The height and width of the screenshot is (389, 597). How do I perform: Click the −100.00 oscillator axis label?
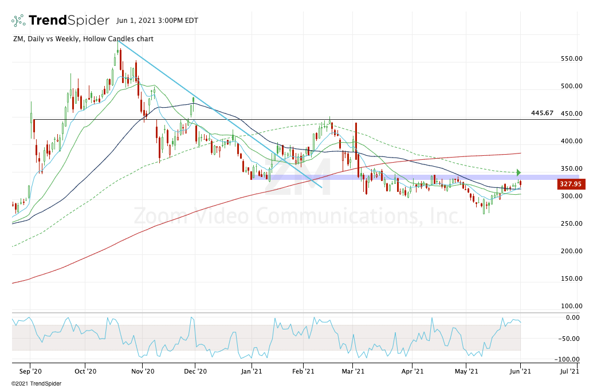568,359
